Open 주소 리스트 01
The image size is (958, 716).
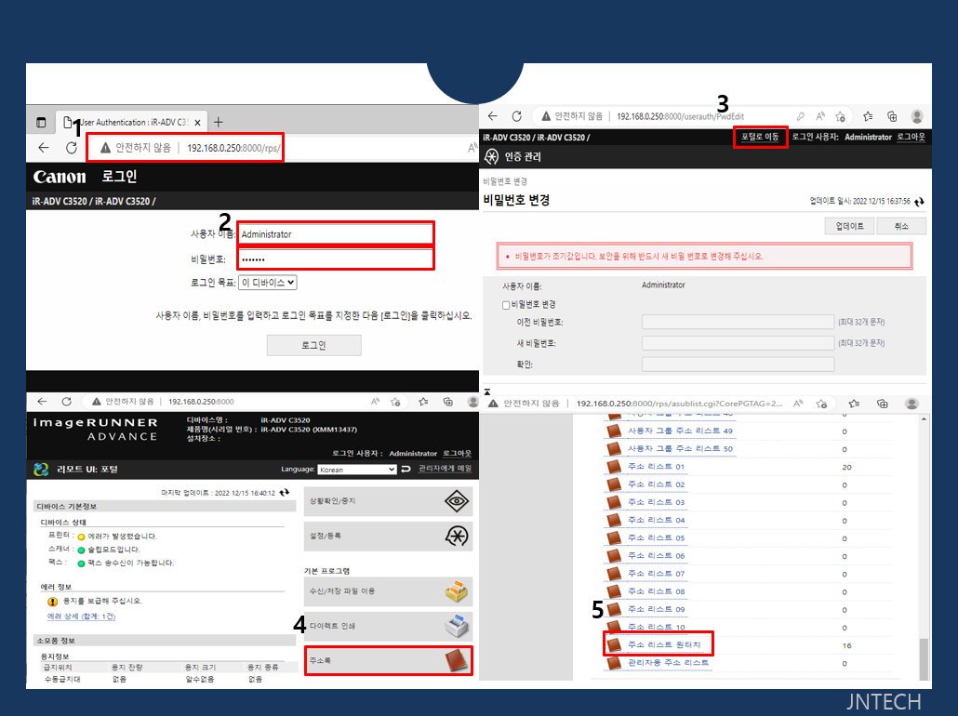coord(656,467)
